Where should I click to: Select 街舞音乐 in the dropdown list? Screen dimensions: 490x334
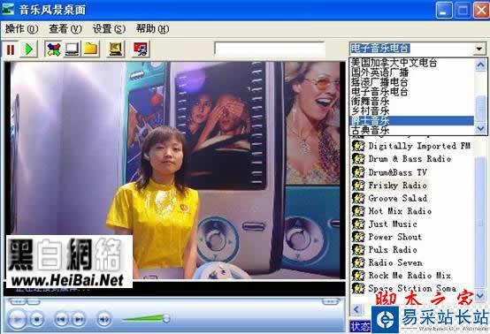click(411, 102)
